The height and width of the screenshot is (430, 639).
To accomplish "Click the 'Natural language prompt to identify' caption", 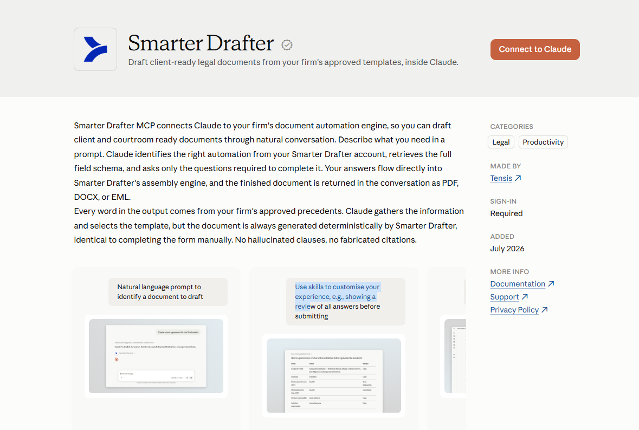I will tap(168, 292).
